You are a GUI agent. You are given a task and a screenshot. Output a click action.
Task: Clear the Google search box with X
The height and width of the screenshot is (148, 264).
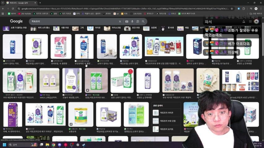coord(120,22)
